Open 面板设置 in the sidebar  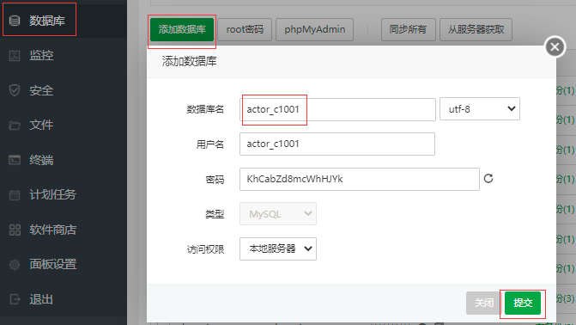(52, 264)
